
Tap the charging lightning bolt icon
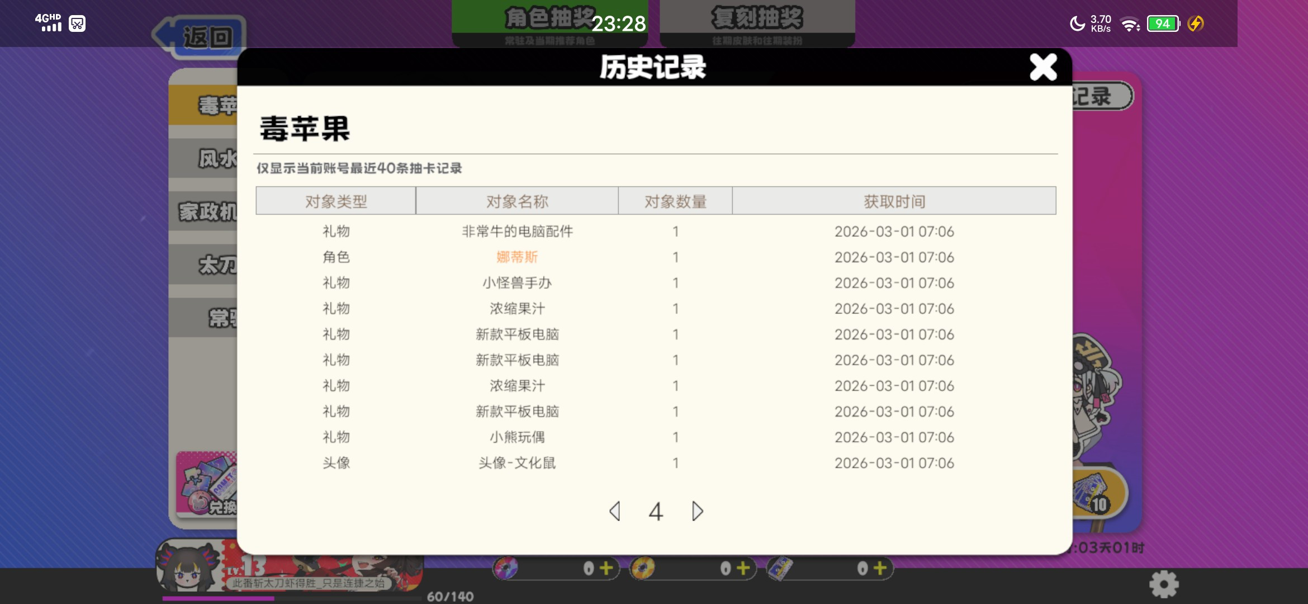pyautogui.click(x=1195, y=23)
